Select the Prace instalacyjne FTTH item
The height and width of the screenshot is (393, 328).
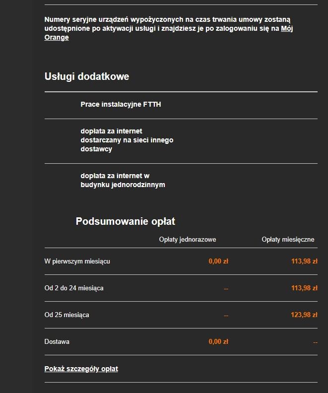pos(121,105)
